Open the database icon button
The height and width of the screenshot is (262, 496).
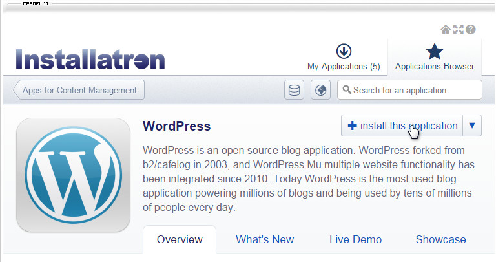click(294, 90)
